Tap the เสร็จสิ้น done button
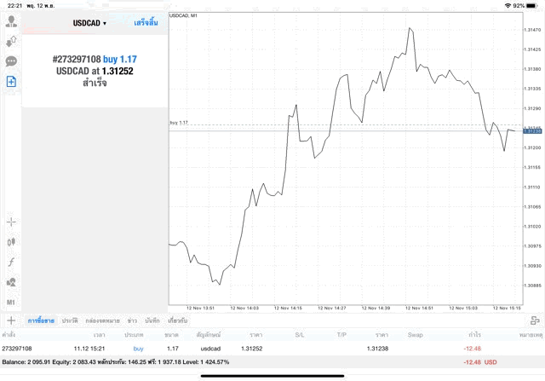The height and width of the screenshot is (381, 545). 146,23
